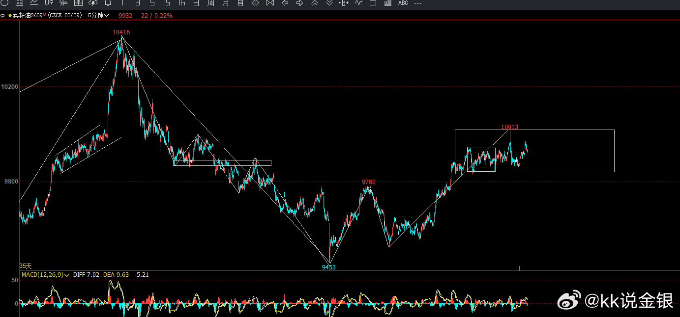Toggle the yellow dot beside 菜籽油2609
This screenshot has width=680, height=317.
point(10,16)
